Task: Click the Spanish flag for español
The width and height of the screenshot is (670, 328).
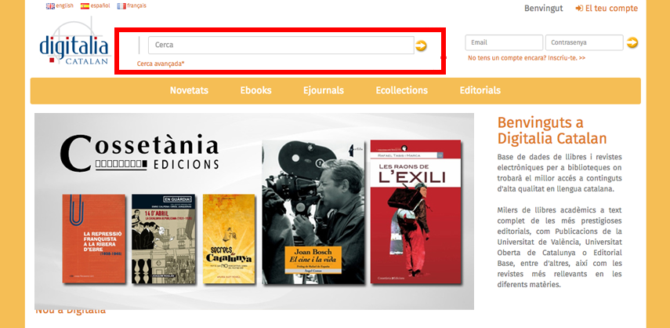Action: pyautogui.click(x=85, y=6)
